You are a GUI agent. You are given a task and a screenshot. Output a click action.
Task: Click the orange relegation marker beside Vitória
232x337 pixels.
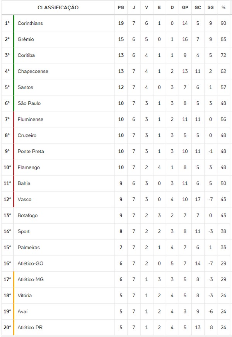[x=14, y=296]
